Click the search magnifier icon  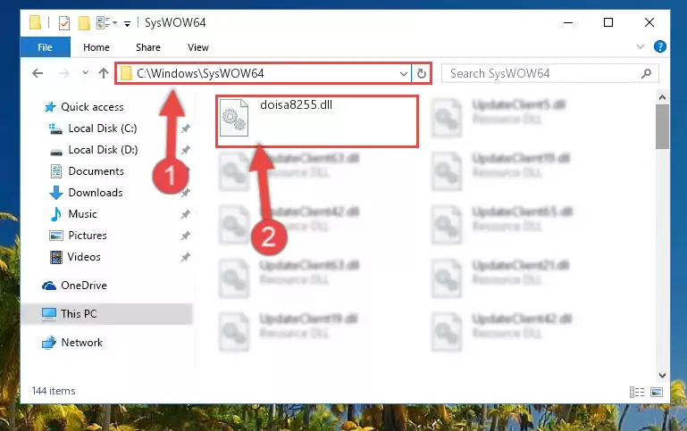point(646,73)
